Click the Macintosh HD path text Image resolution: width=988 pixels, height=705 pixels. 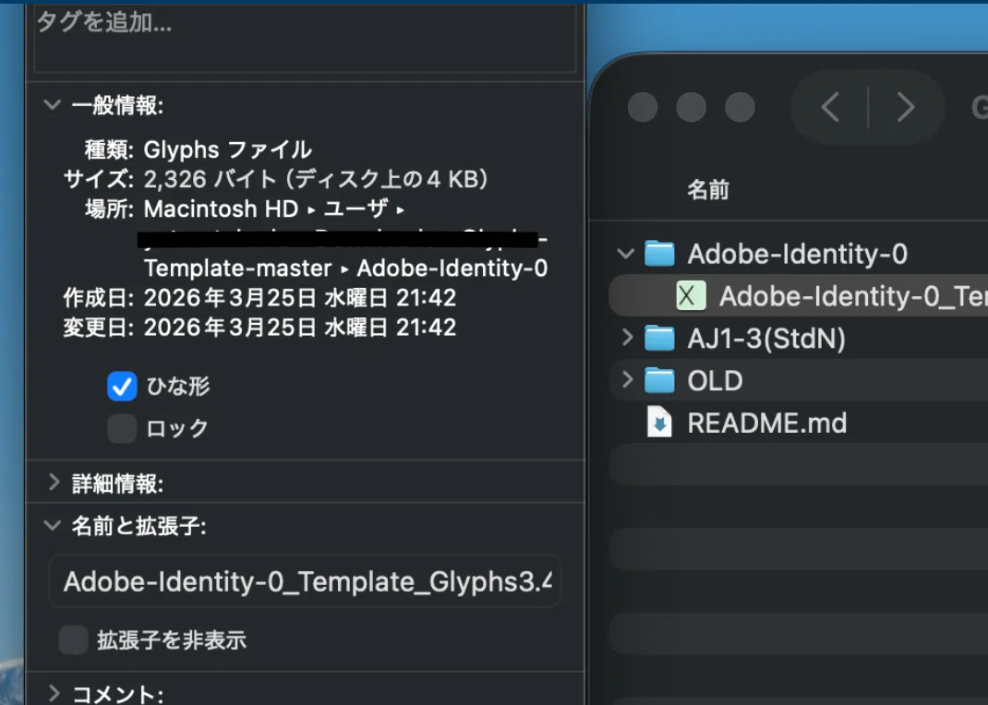pyautogui.click(x=222, y=209)
